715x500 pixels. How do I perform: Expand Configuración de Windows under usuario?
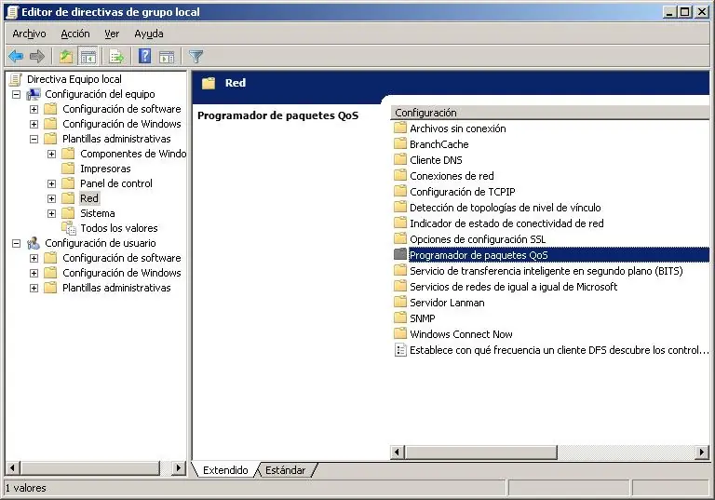click(34, 273)
